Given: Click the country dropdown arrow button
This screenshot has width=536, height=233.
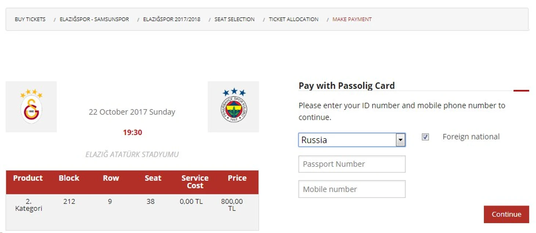Looking at the screenshot, I should pos(401,140).
